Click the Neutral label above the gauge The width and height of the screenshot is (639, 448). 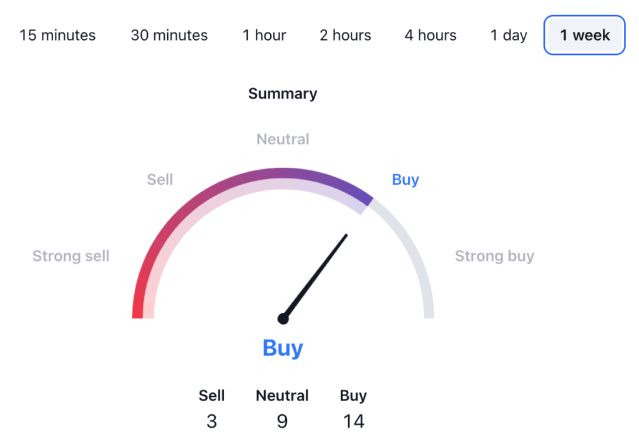tap(283, 139)
